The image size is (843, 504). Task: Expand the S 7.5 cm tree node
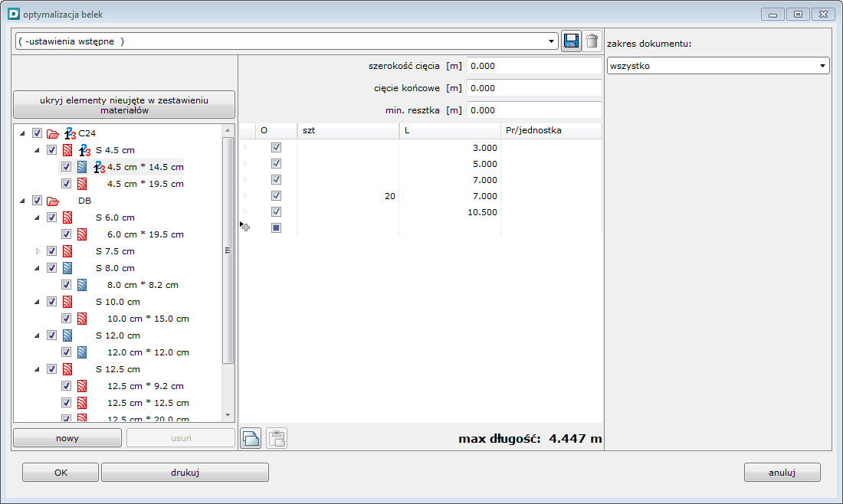tap(38, 251)
